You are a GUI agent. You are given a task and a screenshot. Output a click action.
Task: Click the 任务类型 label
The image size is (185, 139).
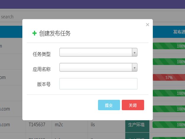click(42, 54)
